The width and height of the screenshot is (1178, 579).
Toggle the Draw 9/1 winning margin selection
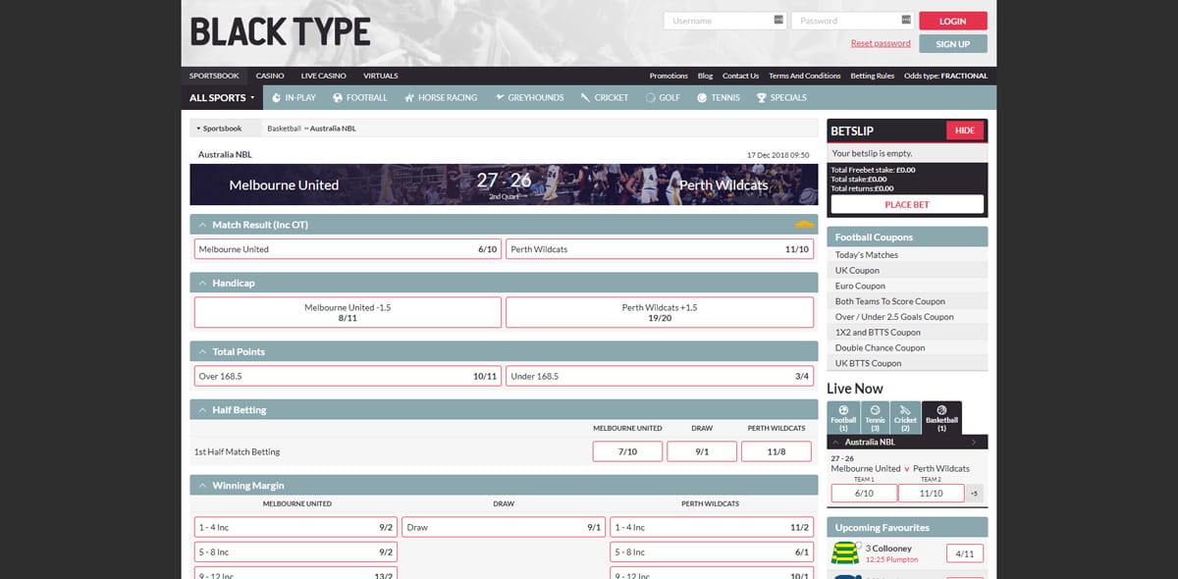point(504,527)
